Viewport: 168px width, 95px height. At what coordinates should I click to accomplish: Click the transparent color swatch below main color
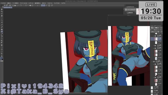click(2, 61)
